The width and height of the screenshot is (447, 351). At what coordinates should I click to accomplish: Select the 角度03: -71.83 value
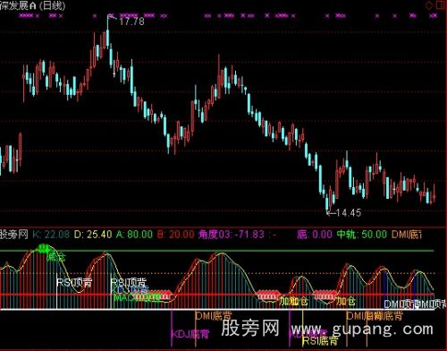[232, 235]
